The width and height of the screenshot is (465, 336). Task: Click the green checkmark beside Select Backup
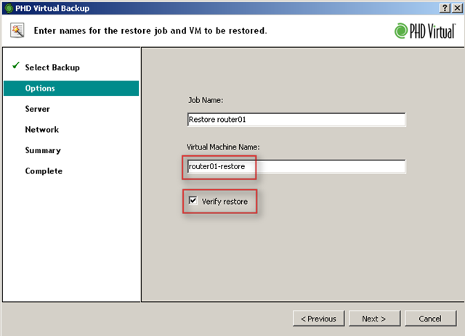(15, 67)
